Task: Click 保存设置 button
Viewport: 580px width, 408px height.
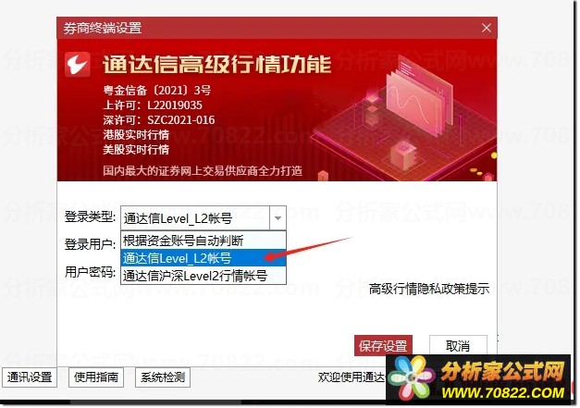Action: coord(383,346)
